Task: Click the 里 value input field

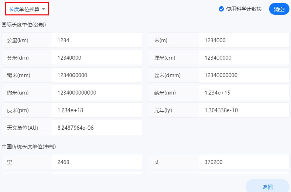Action: coord(97,162)
